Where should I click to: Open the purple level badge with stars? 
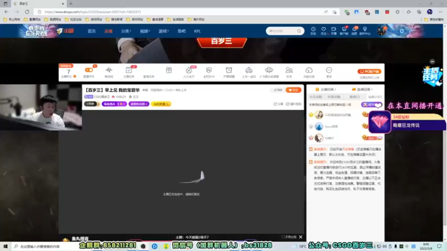click(x=114, y=104)
